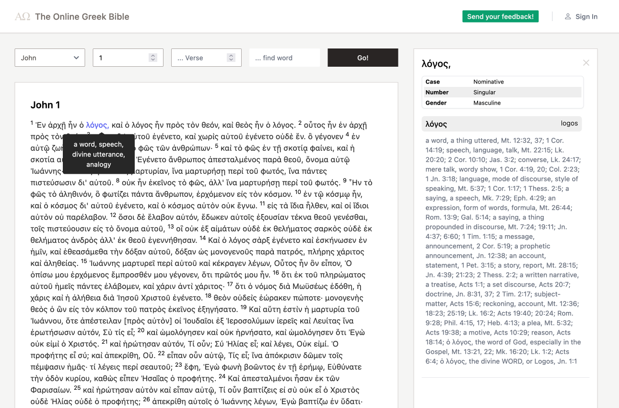The height and width of the screenshot is (408, 619).
Task: Click the λόγος lexicon header bar
Action: pyautogui.click(x=502, y=123)
